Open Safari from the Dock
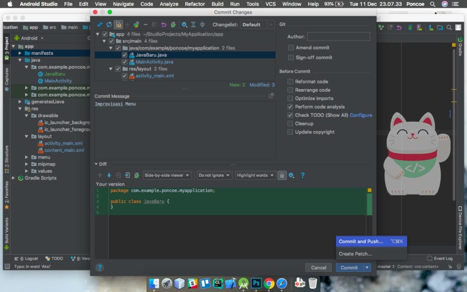The height and width of the screenshot is (292, 467). pyautogui.click(x=282, y=283)
